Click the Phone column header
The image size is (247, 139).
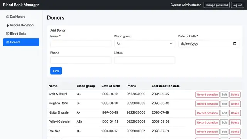pyautogui.click(x=131, y=86)
